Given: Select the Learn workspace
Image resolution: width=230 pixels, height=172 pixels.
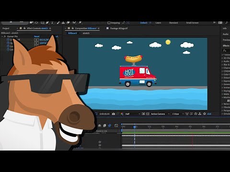Looking at the screenshot, I should point(158,23).
